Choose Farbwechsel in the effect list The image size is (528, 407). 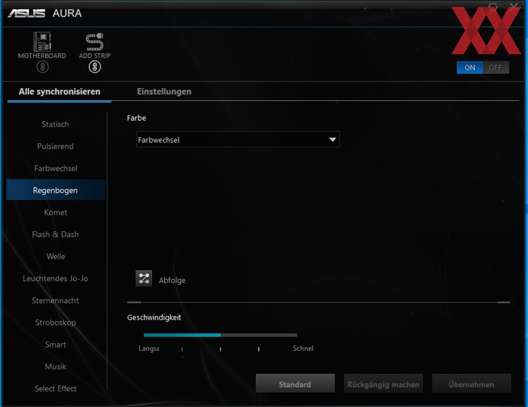coord(55,168)
